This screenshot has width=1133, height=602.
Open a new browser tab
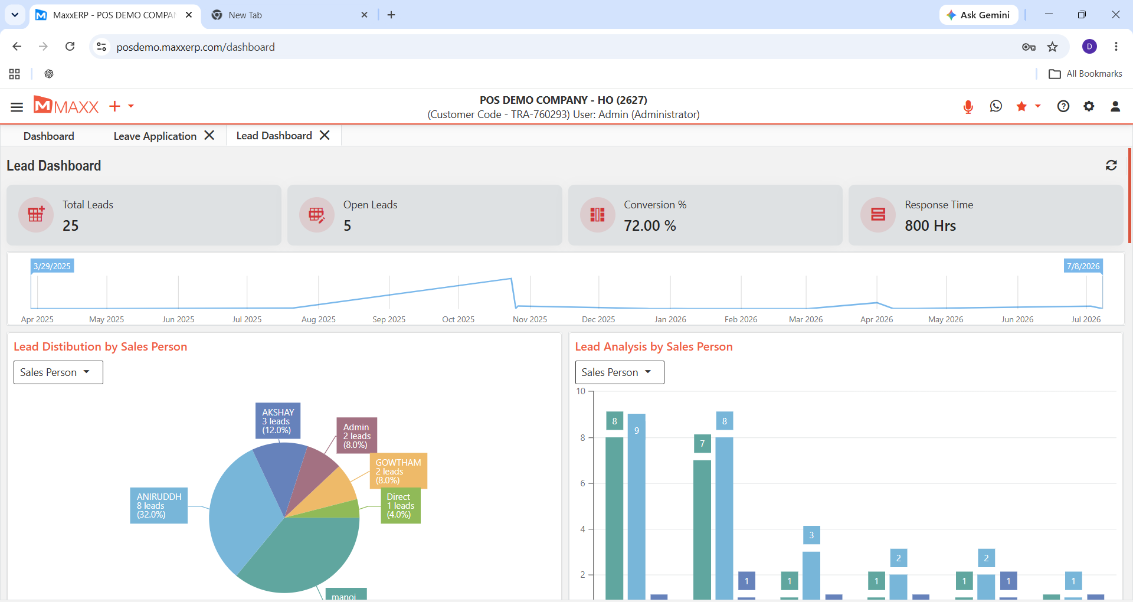[x=391, y=15]
